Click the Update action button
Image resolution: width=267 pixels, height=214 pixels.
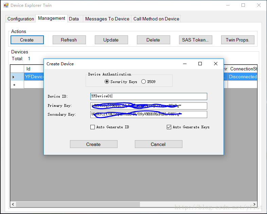click(111, 40)
